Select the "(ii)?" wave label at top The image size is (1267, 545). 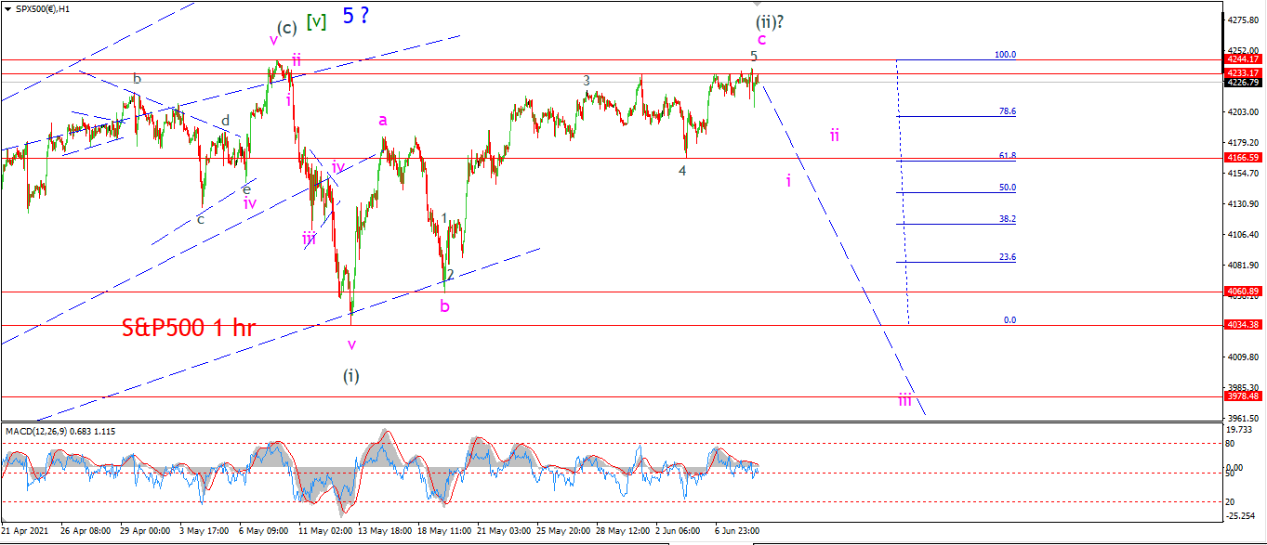(x=770, y=20)
